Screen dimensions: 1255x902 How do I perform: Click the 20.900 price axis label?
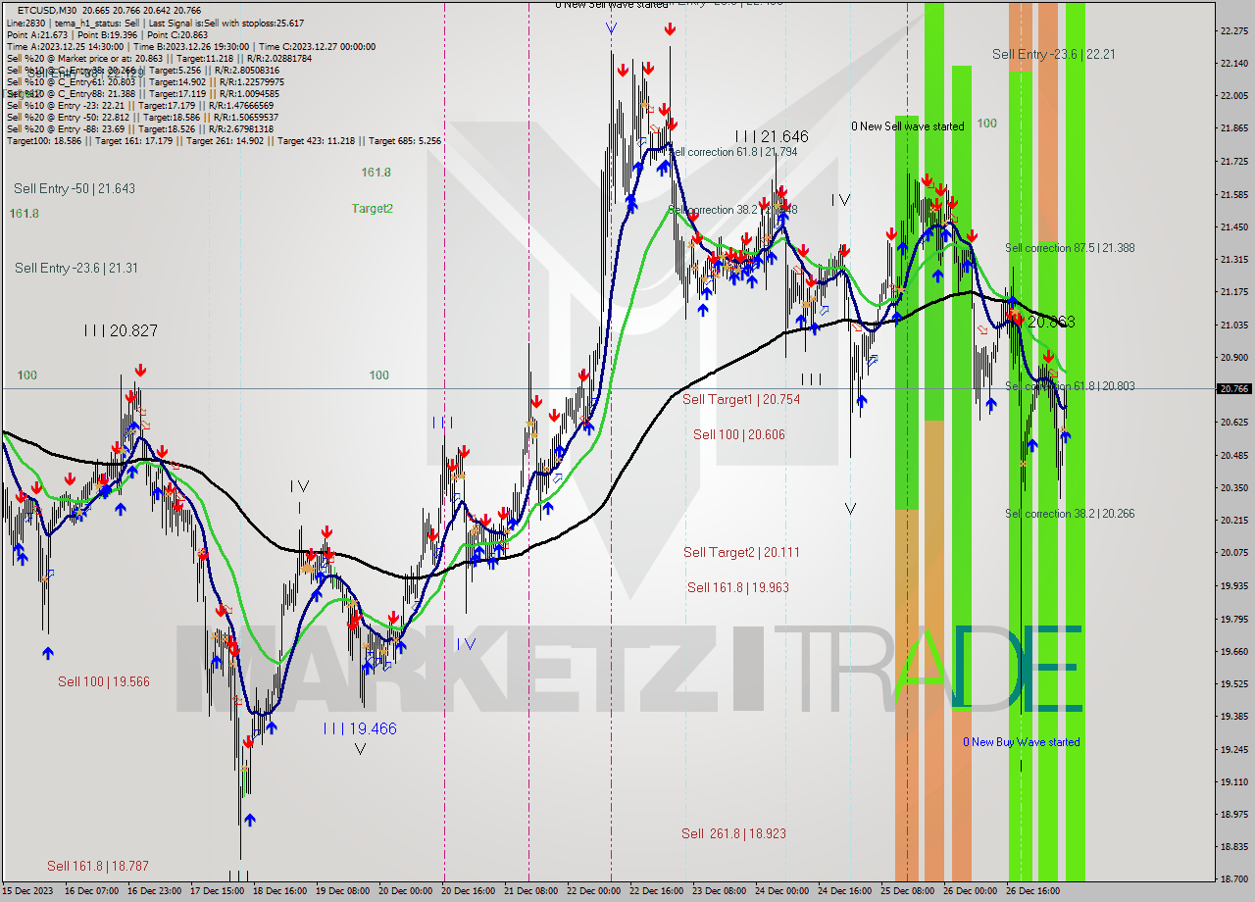[1234, 357]
